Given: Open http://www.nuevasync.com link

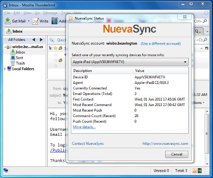Looking at the screenshot, I should coord(165,144).
